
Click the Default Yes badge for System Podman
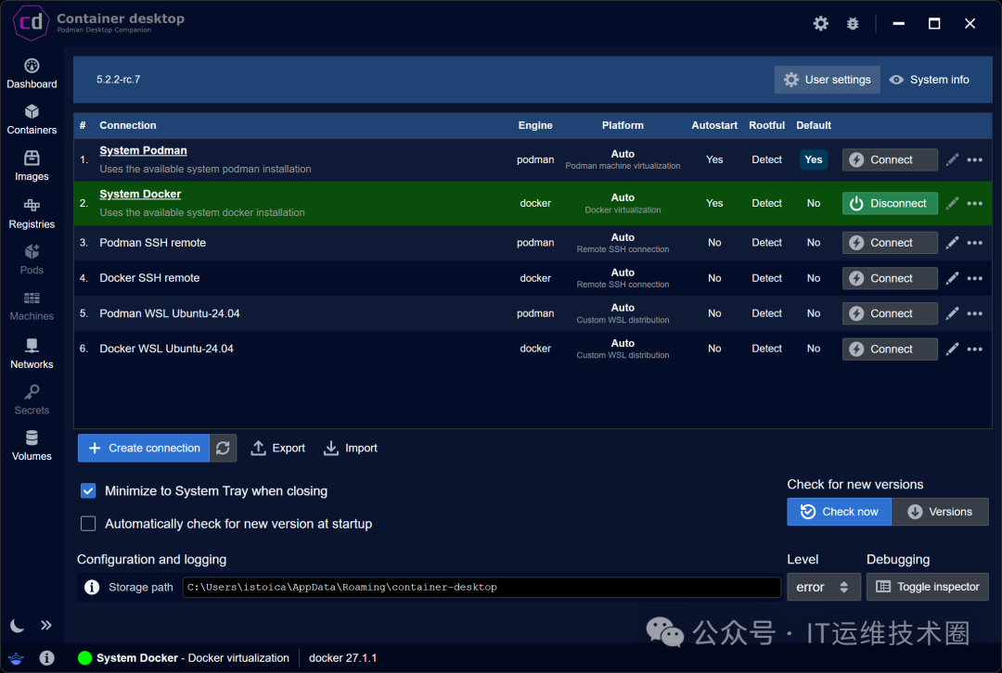coord(813,159)
